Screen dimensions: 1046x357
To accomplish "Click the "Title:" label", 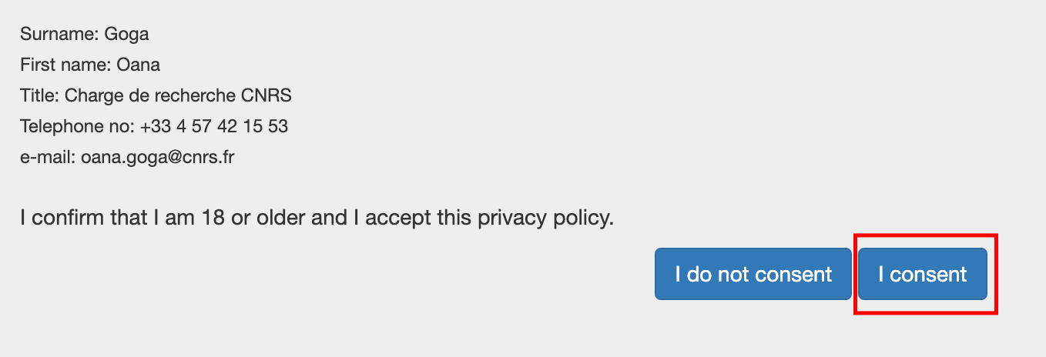I will (x=40, y=95).
